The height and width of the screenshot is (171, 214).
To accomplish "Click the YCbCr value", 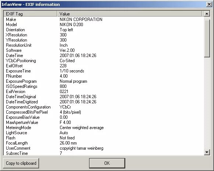I will pyautogui.click(x=65, y=107).
